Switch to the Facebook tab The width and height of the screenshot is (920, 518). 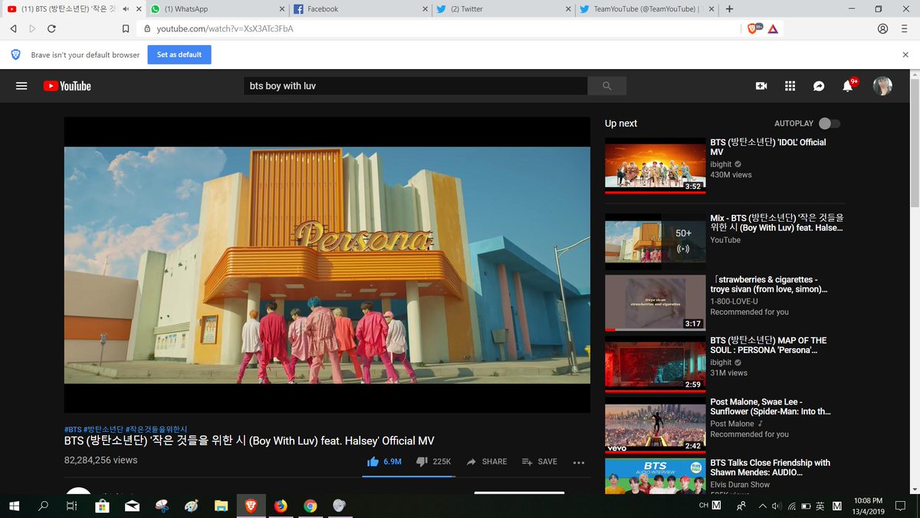click(360, 9)
